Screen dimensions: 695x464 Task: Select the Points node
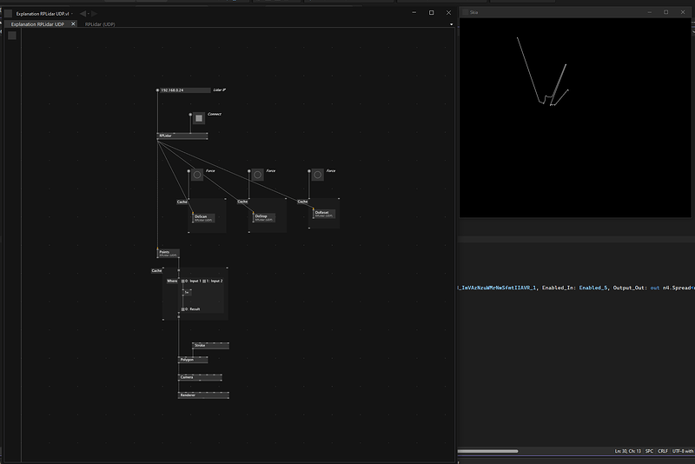click(169, 253)
